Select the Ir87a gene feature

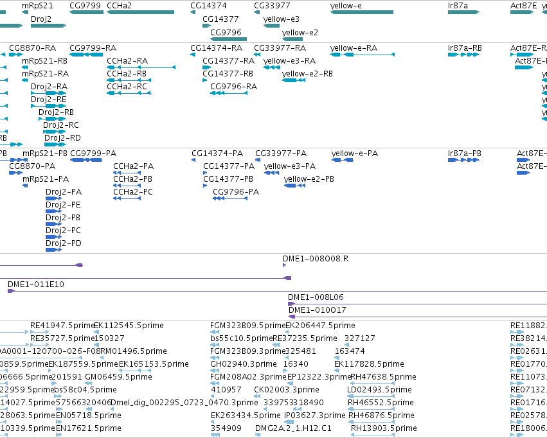tap(463, 12)
